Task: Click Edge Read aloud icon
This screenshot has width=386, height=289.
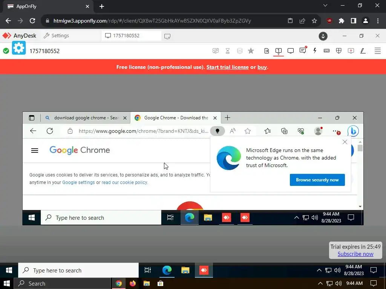Action: [233, 131]
